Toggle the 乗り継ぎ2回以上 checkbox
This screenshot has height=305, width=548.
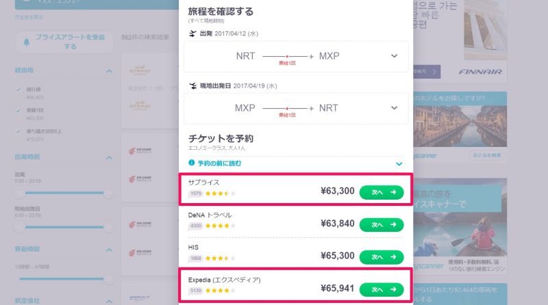[x=18, y=131]
